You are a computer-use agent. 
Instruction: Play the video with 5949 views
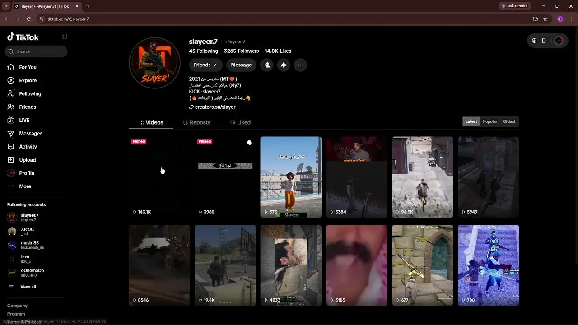pyautogui.click(x=489, y=177)
